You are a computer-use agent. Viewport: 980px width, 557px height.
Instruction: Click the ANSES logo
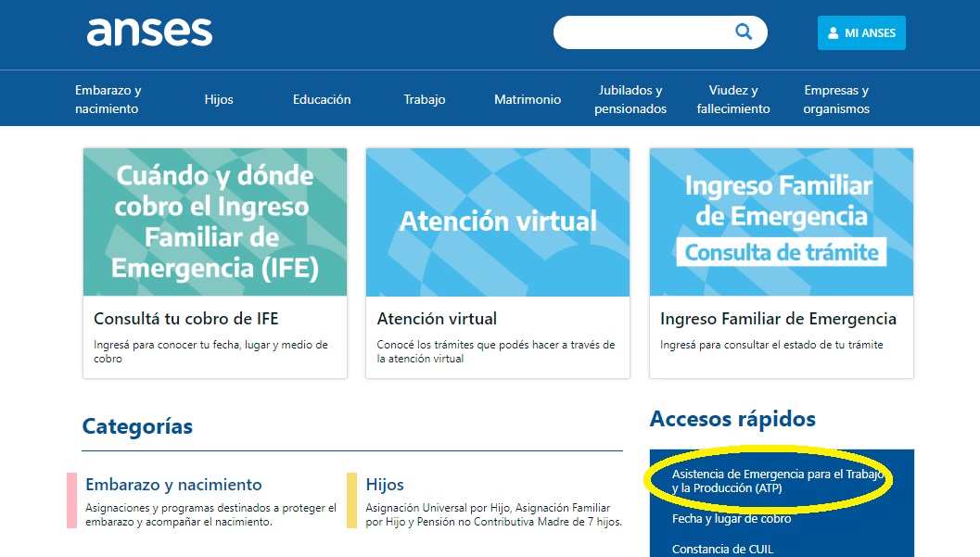pyautogui.click(x=149, y=32)
